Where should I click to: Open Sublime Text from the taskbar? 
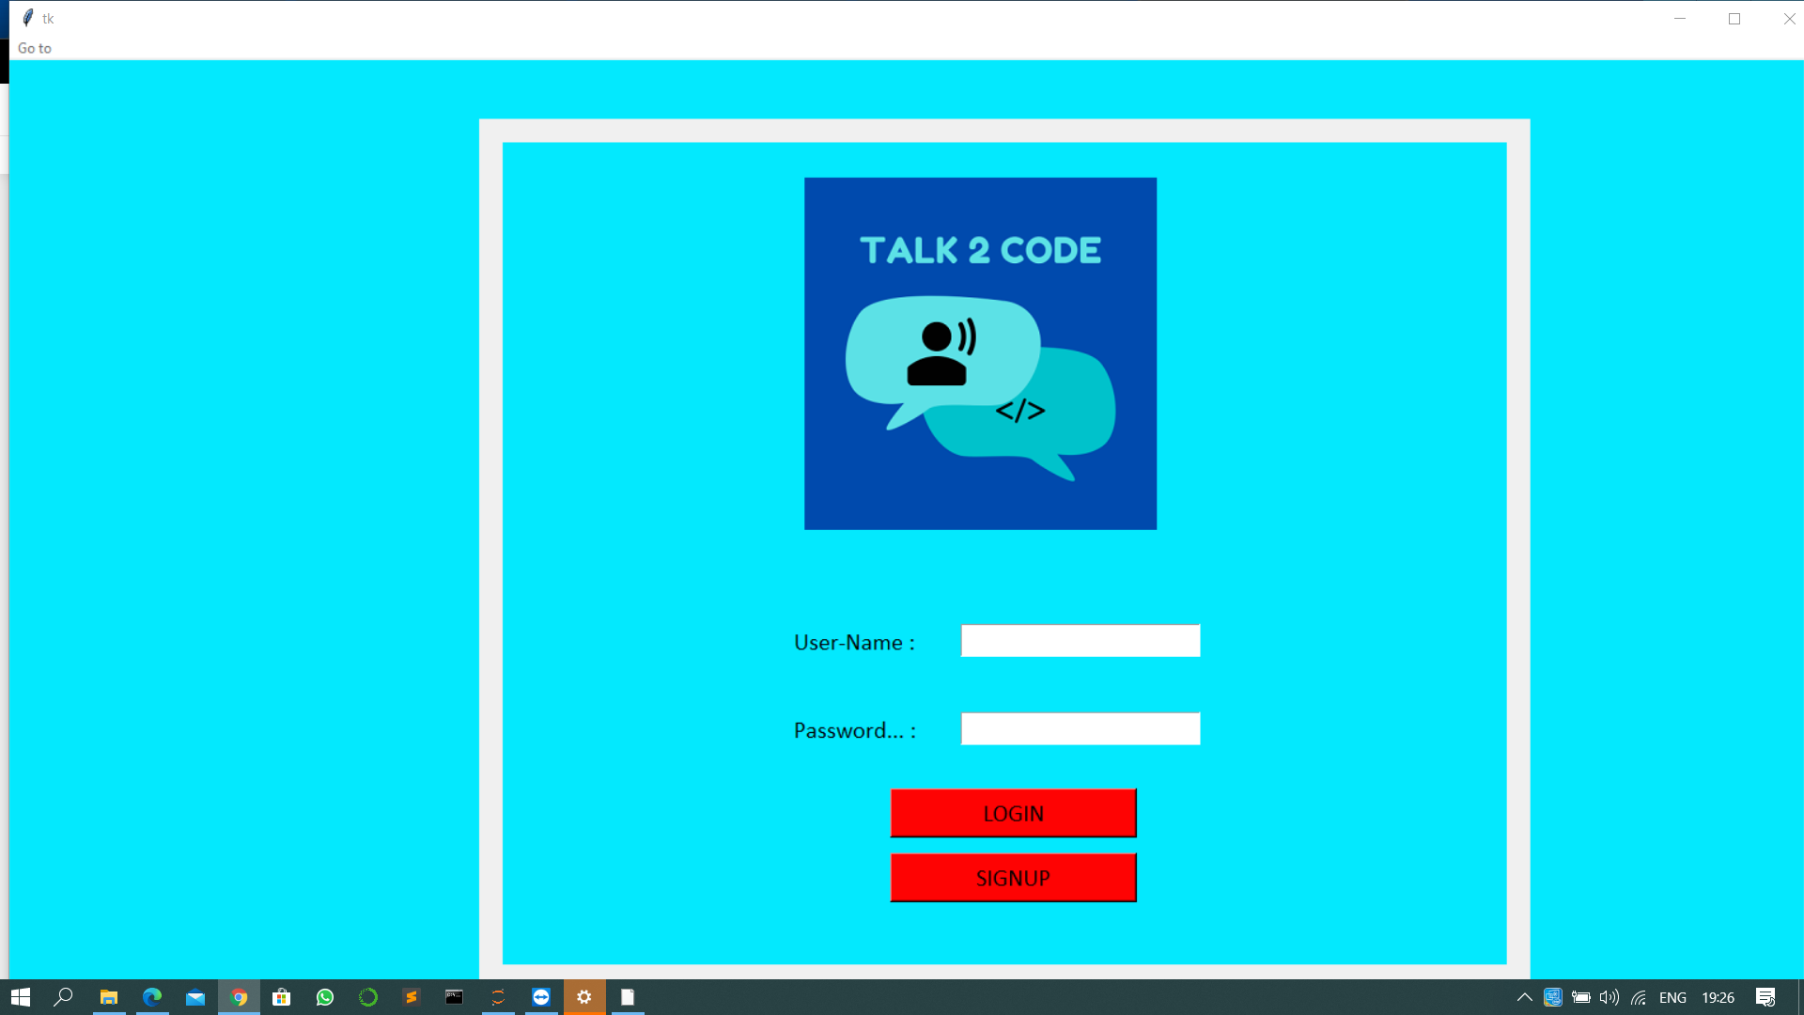pos(412,997)
